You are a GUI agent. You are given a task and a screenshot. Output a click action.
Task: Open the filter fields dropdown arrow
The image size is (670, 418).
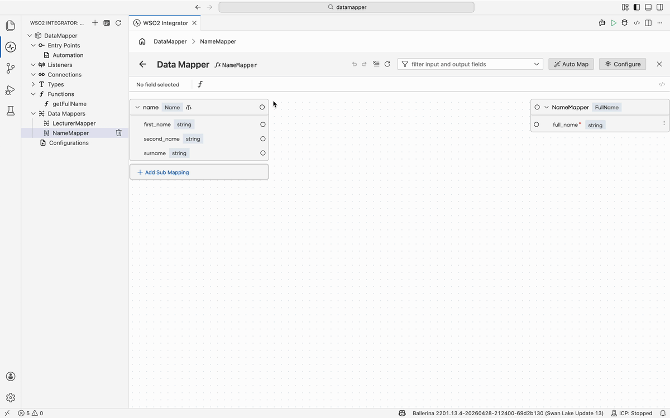pos(537,64)
